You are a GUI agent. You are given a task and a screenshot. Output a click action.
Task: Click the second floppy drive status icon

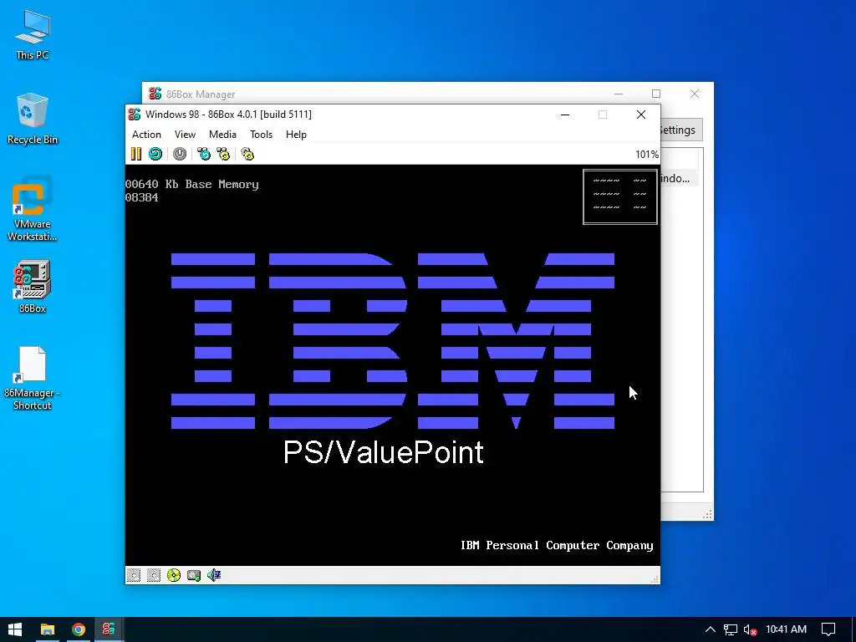pos(154,575)
